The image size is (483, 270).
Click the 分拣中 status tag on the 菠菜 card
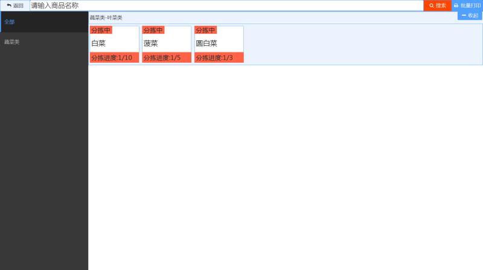(x=153, y=30)
